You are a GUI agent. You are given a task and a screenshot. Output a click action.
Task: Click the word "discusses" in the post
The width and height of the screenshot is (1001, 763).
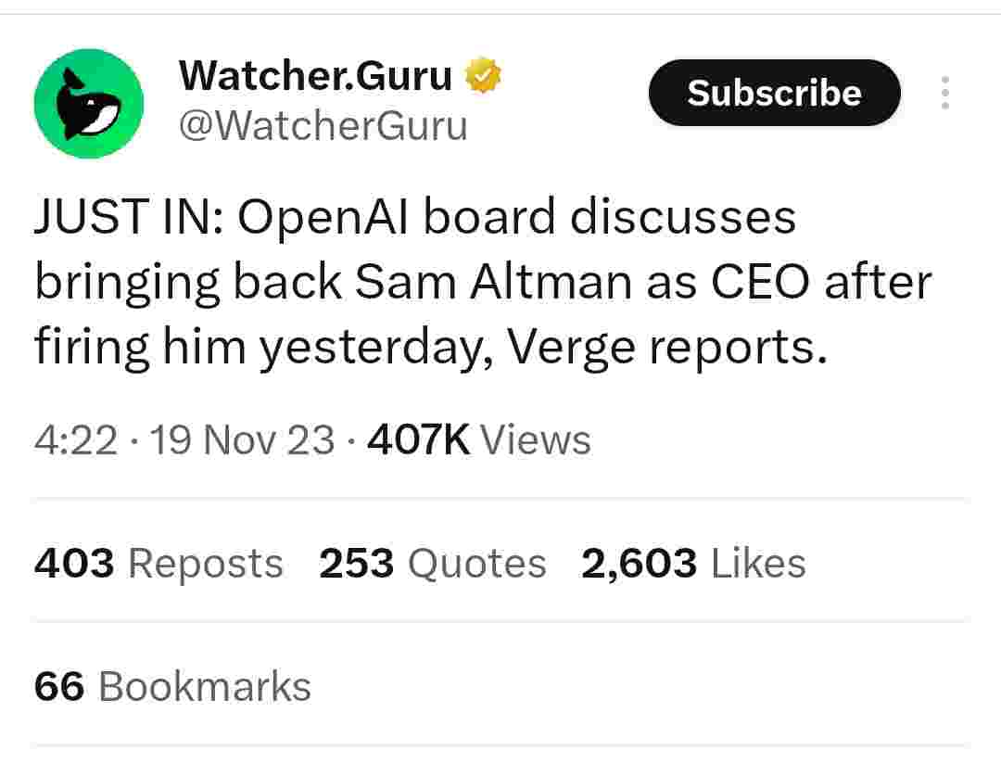681,219
